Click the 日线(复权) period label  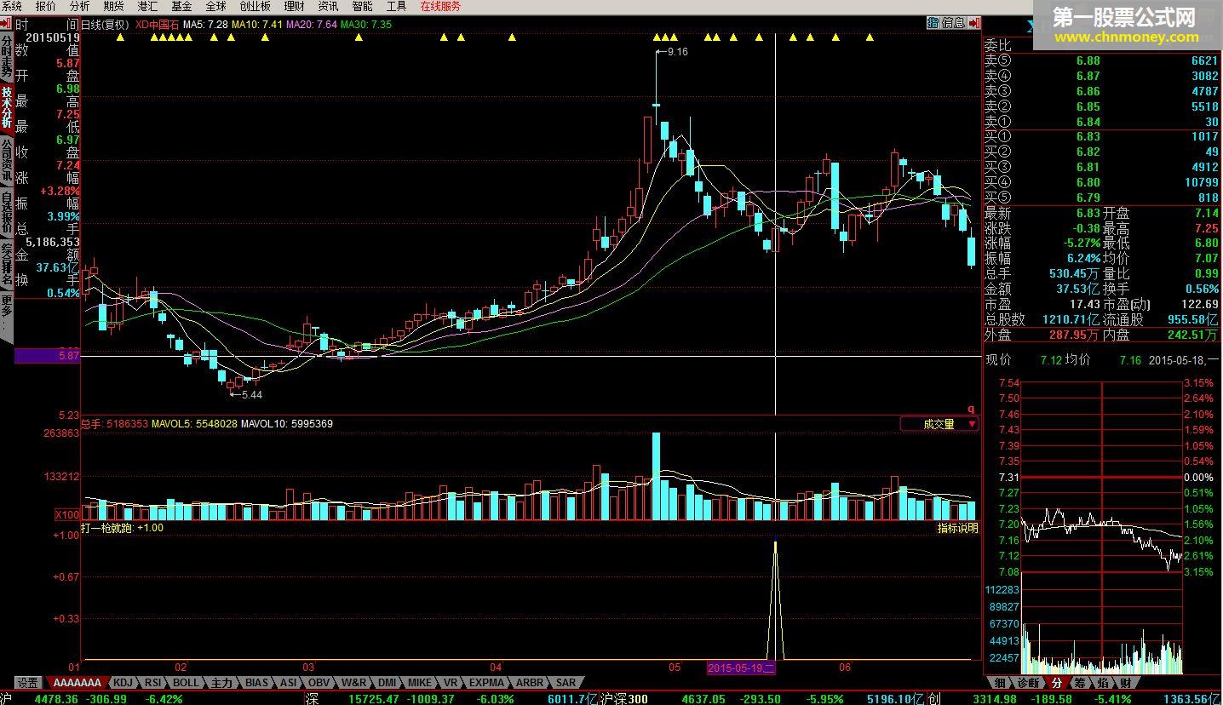[106, 24]
